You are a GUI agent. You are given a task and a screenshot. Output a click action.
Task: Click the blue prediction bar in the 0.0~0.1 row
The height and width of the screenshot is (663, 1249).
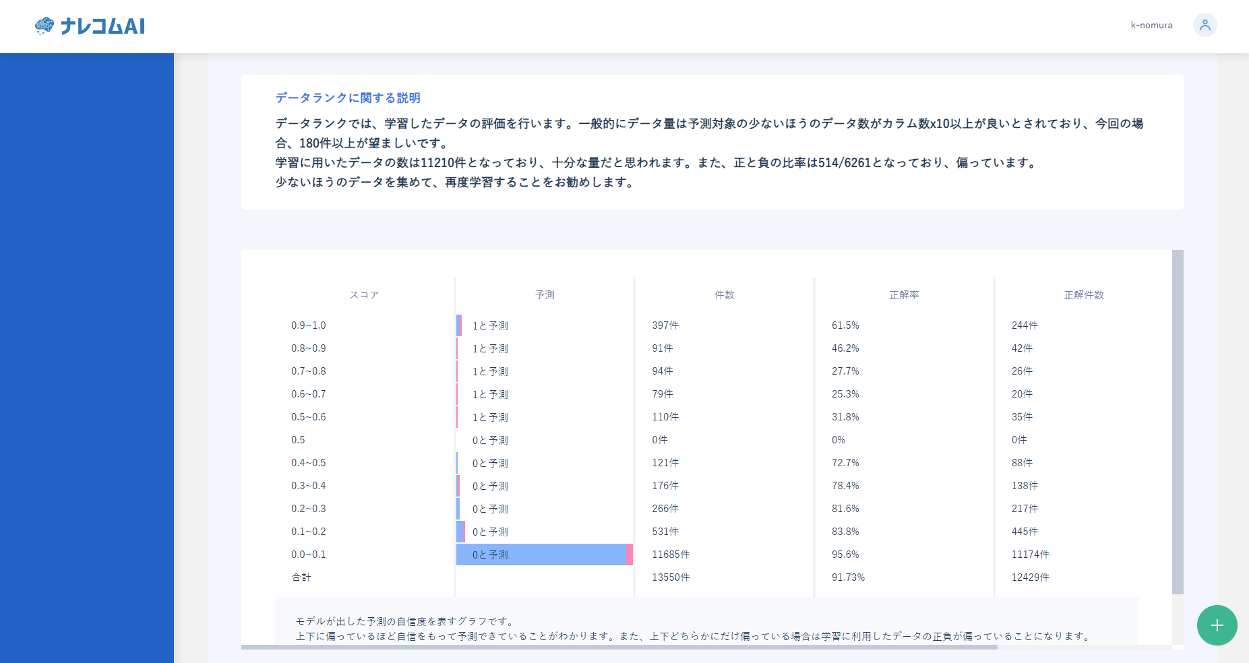(541, 555)
